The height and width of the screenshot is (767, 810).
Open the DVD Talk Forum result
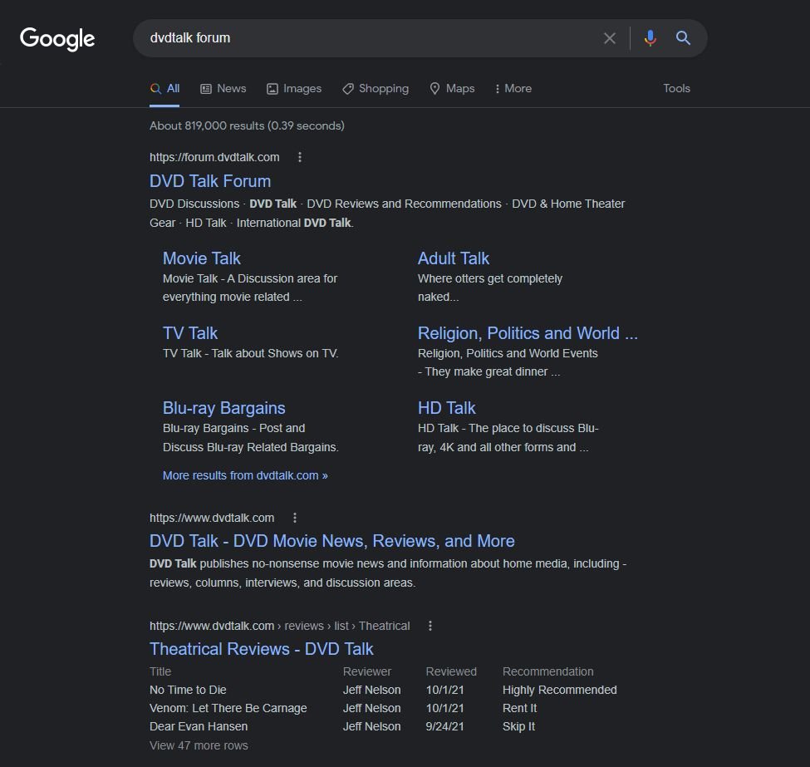pyautogui.click(x=210, y=181)
